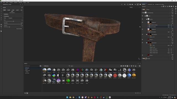The width and height of the screenshot is (177, 99).
Task: Switch to the Texture Set List tab
Action: click(x=151, y=4)
